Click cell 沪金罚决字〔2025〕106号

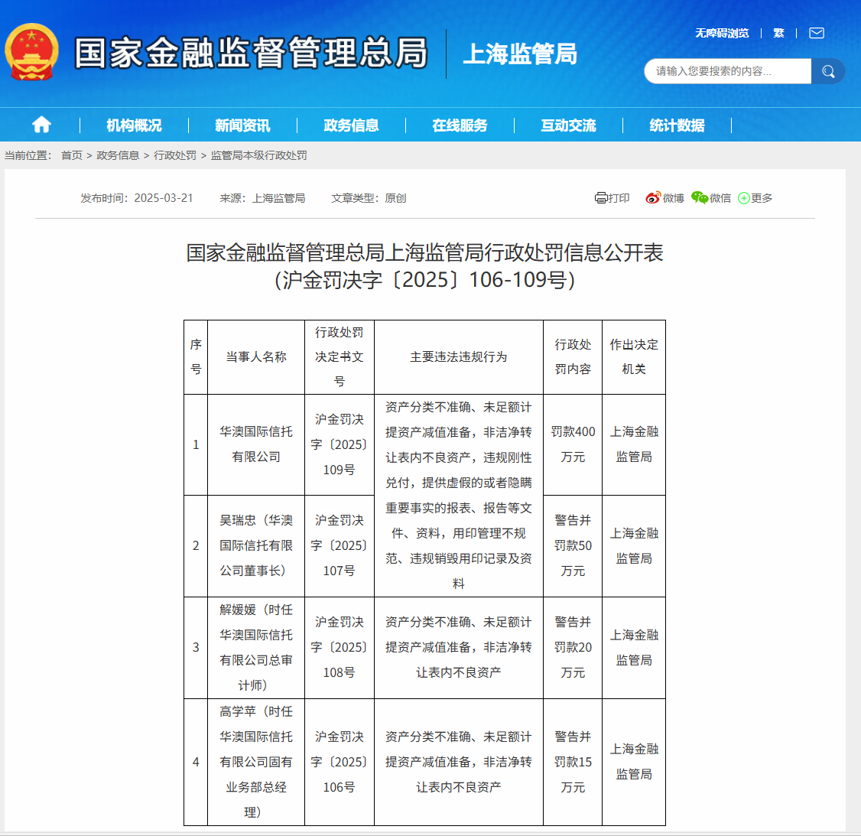(340, 762)
